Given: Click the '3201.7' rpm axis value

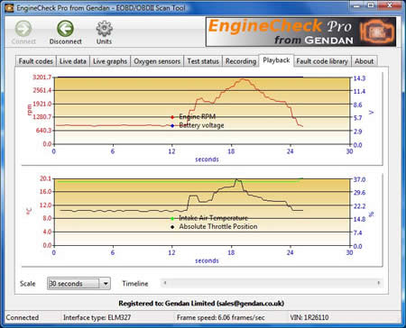Looking at the screenshot, I should pos(42,77).
